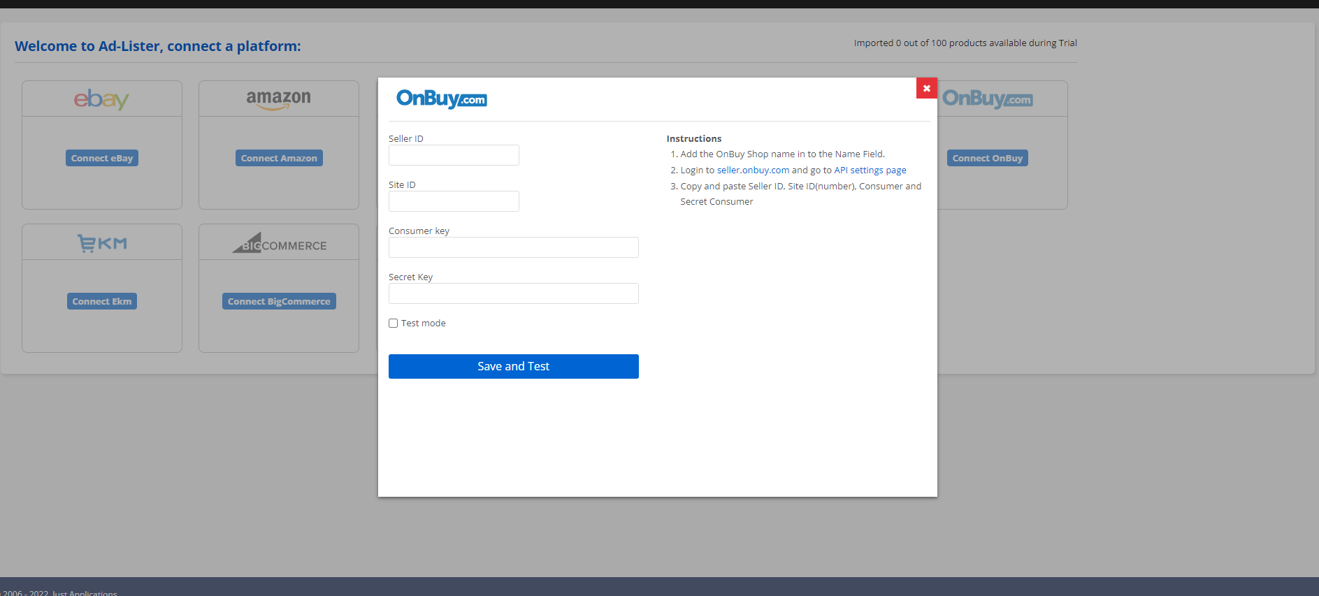Click the Seller ID input field
Image resolution: width=1319 pixels, height=596 pixels.
coord(454,155)
